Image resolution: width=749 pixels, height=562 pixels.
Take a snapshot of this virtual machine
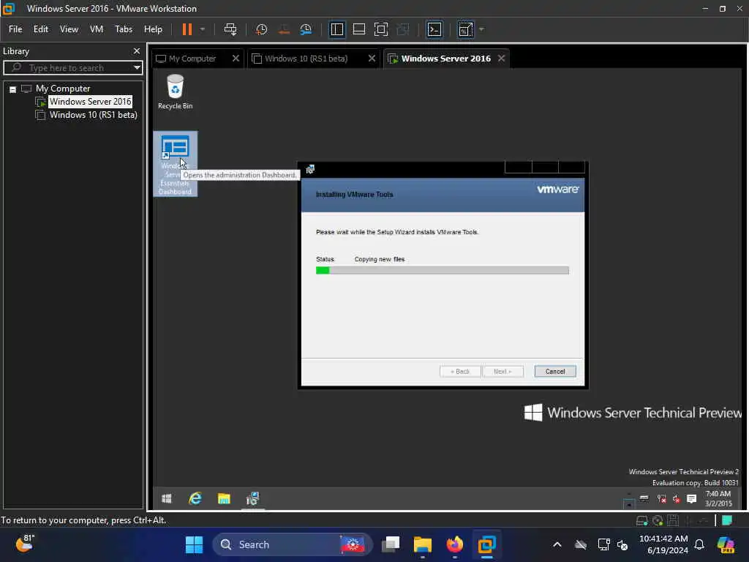point(261,29)
